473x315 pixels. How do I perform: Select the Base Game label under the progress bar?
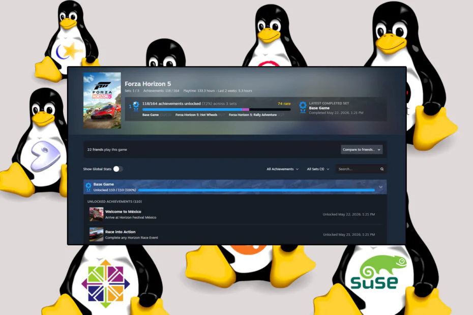(151, 115)
